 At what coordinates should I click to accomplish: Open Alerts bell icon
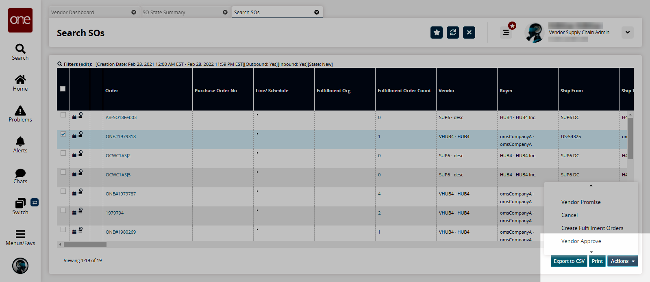coord(20,141)
